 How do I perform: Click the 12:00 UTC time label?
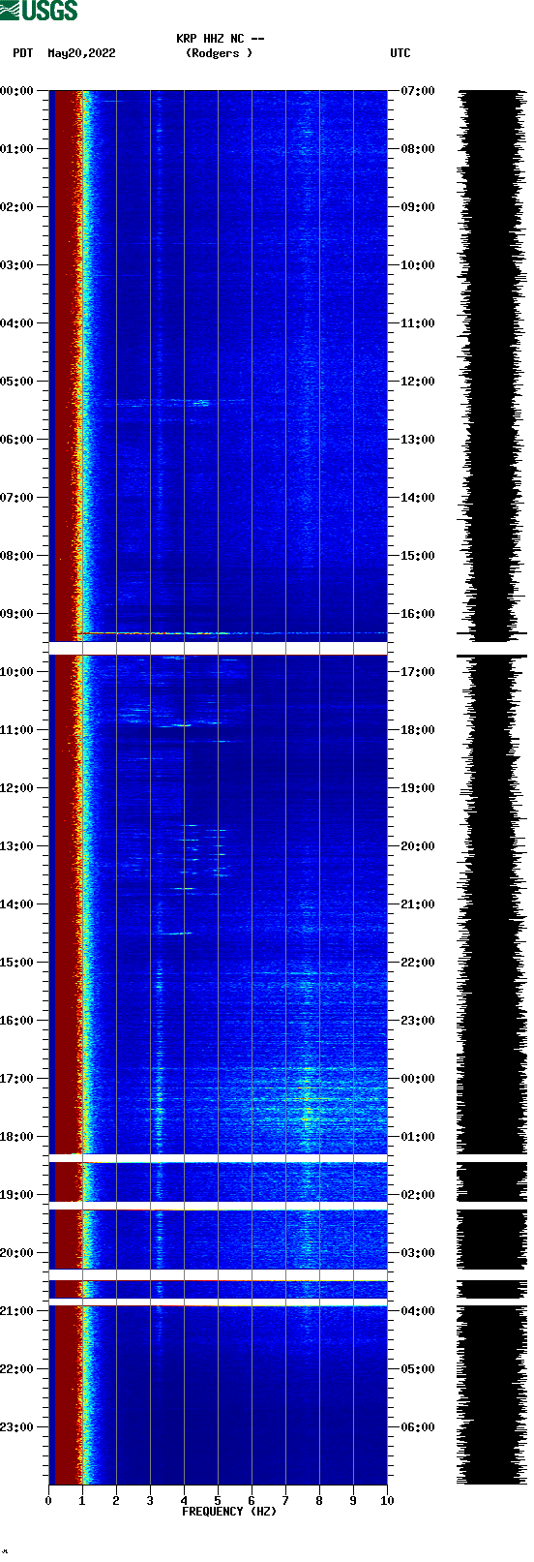tap(418, 382)
